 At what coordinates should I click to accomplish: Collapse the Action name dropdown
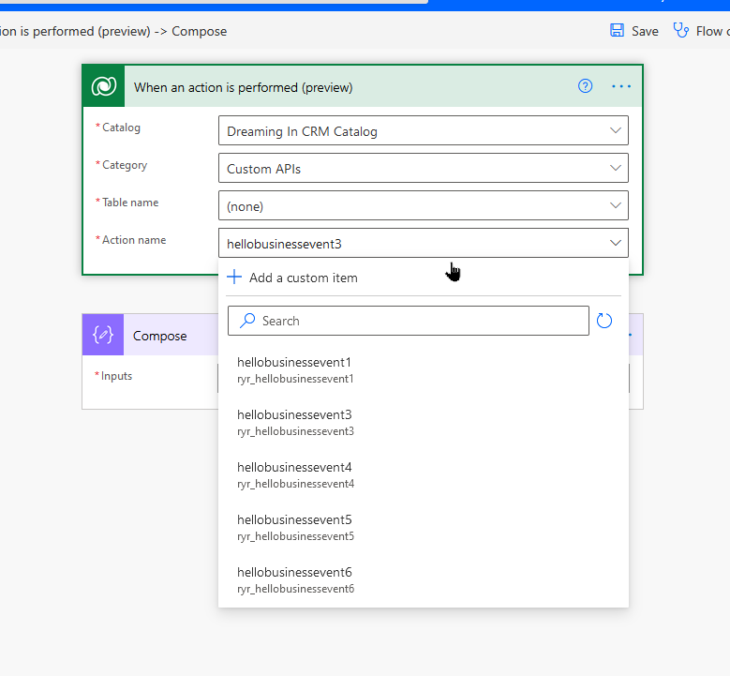[615, 244]
